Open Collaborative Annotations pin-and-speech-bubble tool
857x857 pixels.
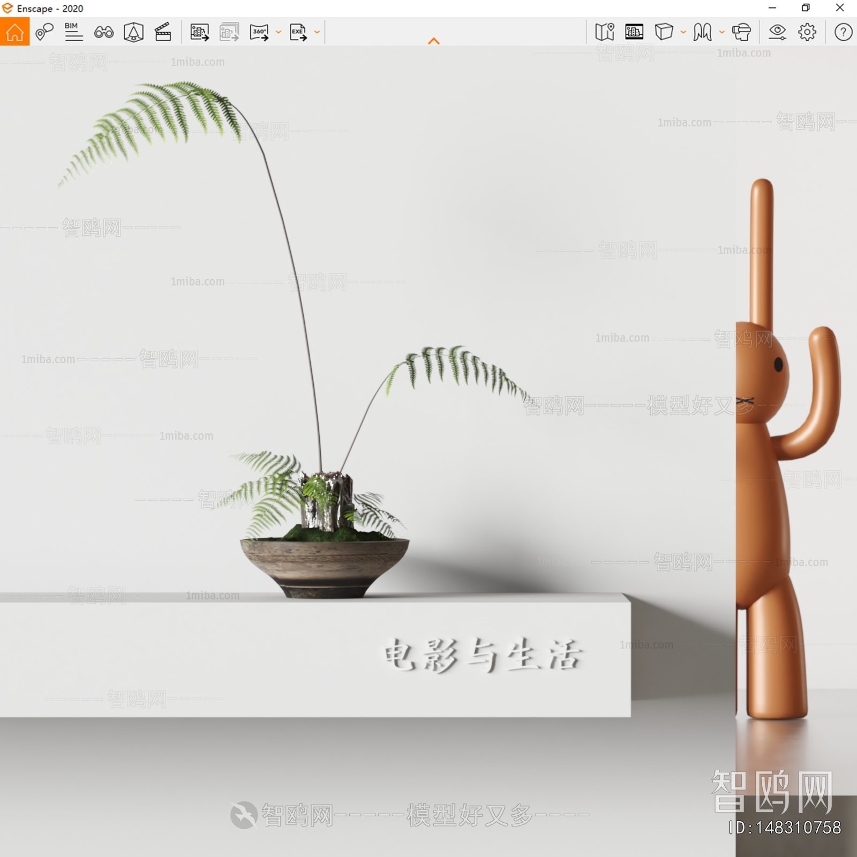44,32
